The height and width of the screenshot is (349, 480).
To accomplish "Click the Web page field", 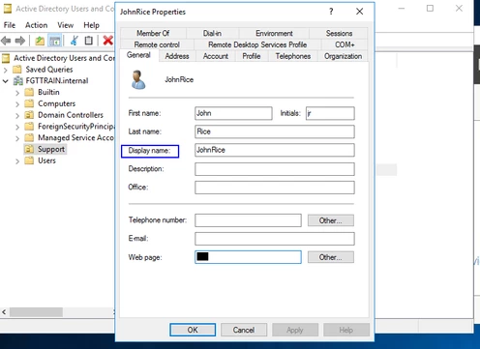I will pyautogui.click(x=248, y=257).
